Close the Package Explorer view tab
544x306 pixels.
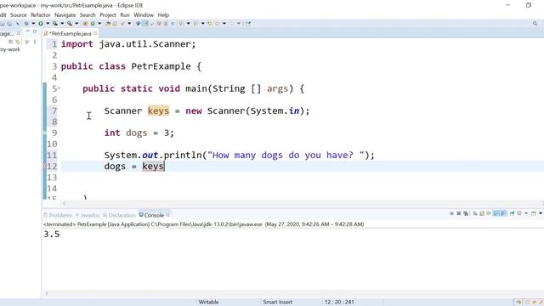19,33
